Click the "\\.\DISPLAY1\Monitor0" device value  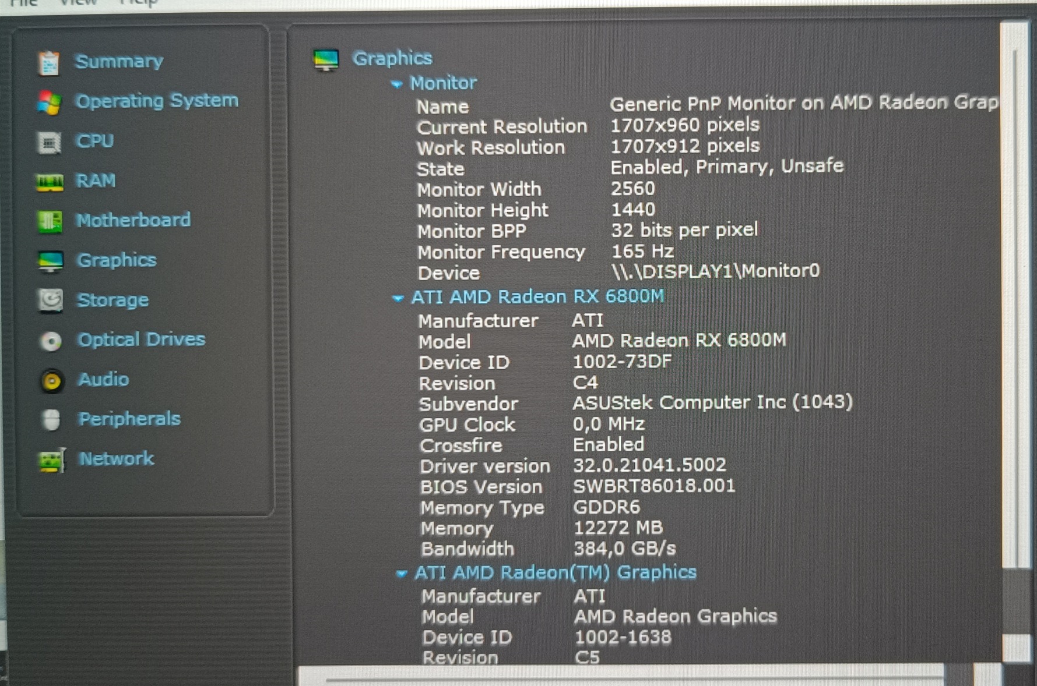click(716, 271)
